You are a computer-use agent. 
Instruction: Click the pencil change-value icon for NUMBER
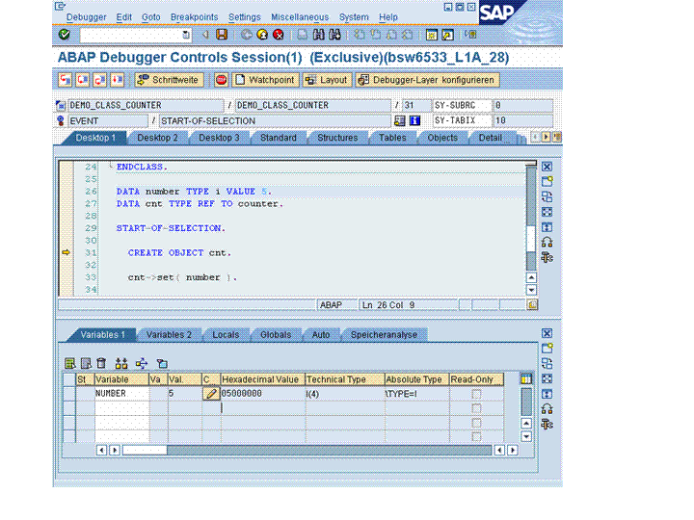pos(211,394)
